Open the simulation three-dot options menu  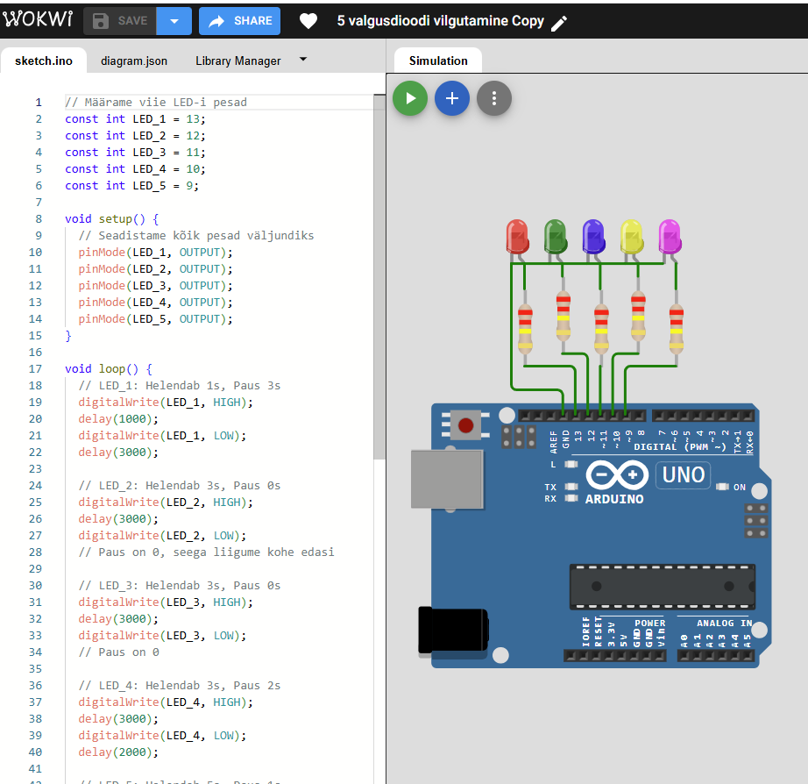click(x=493, y=98)
